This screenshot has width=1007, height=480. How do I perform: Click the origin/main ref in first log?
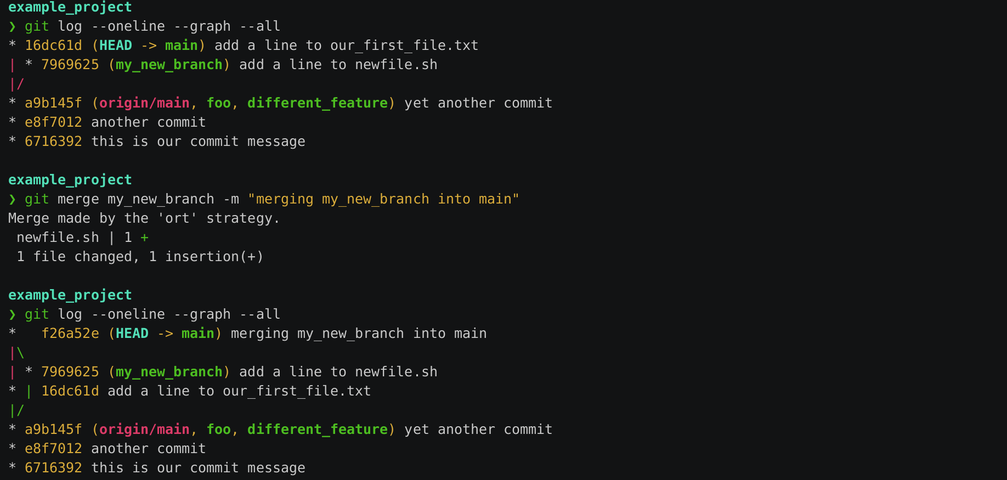[144, 103]
